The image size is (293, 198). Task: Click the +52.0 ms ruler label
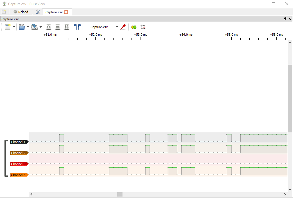click(95, 35)
